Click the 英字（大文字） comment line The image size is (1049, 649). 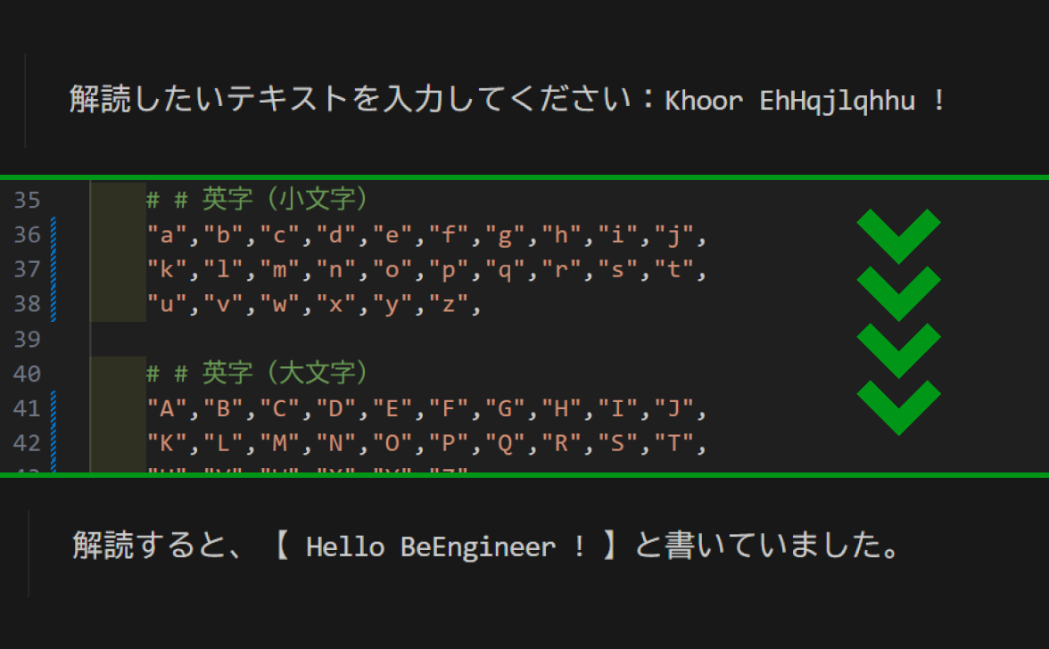258,373
